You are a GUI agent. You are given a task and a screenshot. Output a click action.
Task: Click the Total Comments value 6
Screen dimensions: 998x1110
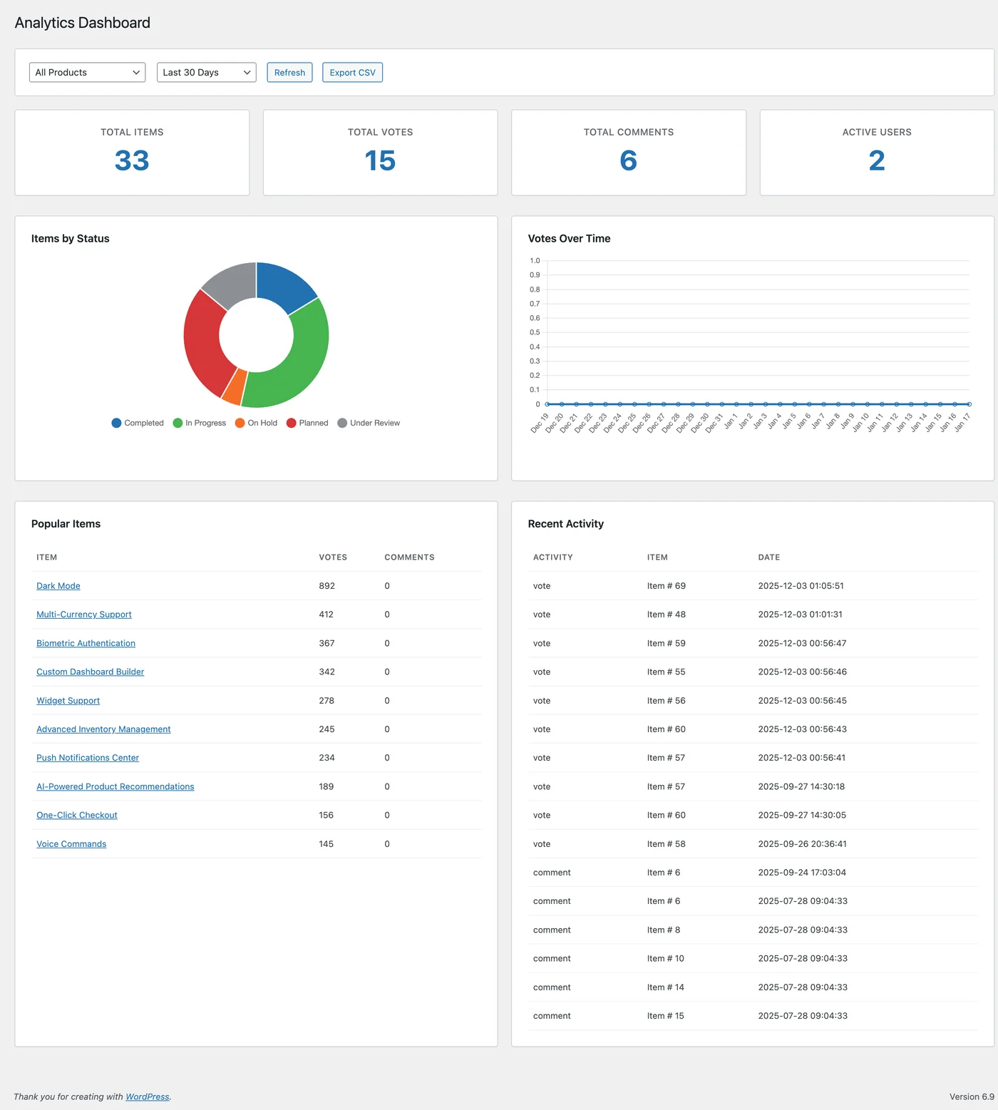pyautogui.click(x=629, y=160)
